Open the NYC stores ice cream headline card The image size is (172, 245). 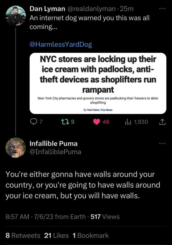98,83
